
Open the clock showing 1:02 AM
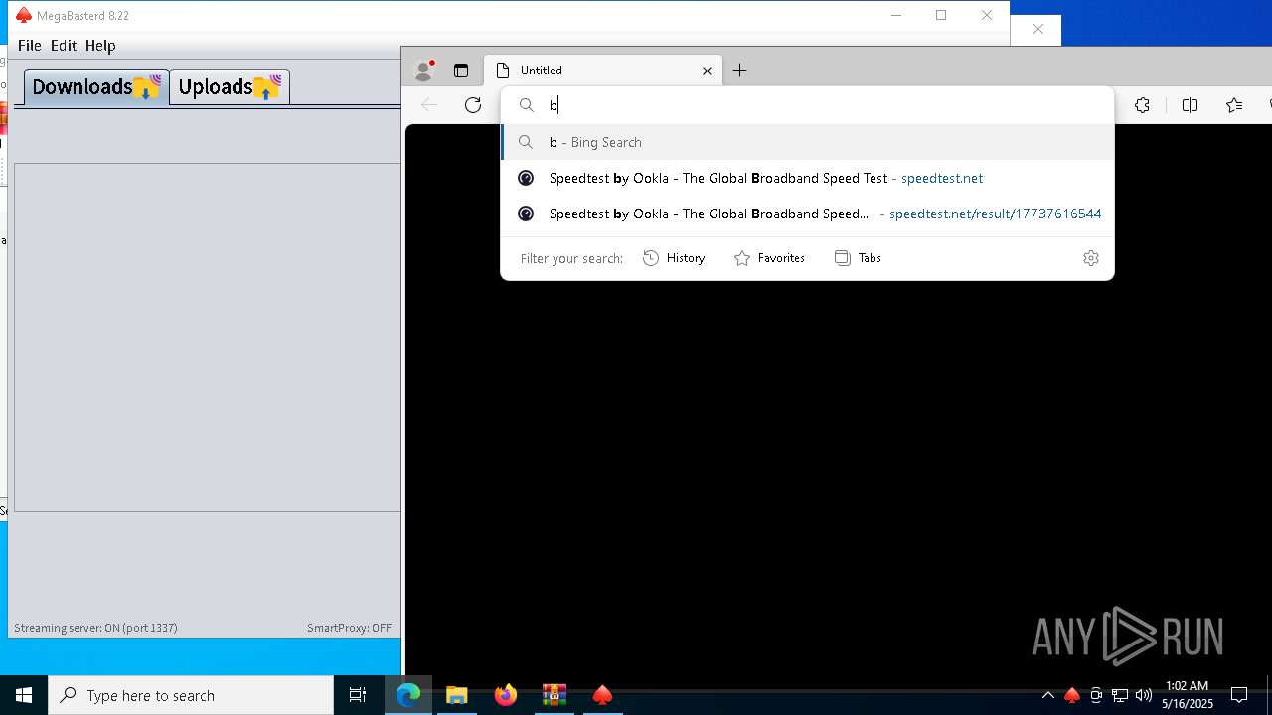1188,695
